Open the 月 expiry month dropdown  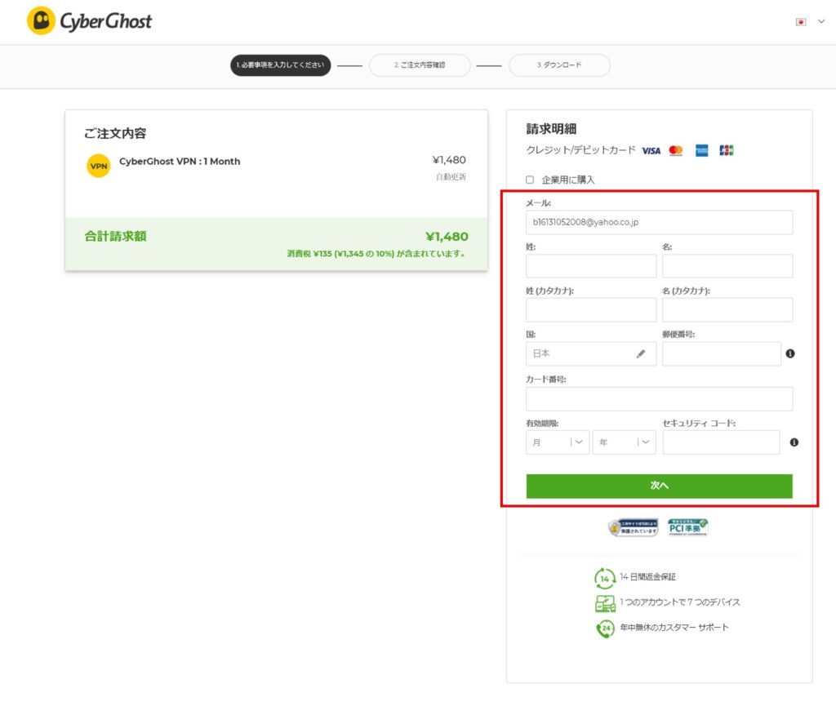tap(557, 442)
